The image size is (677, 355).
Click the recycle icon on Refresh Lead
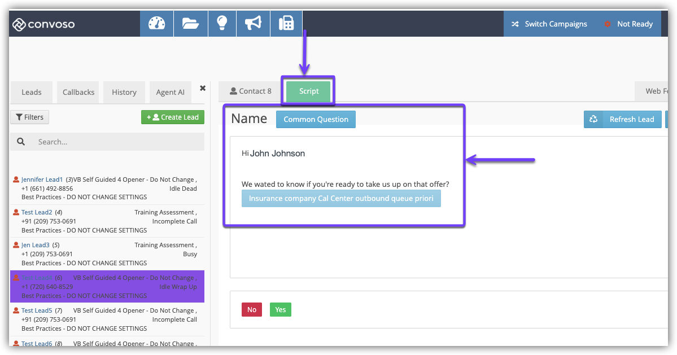pos(593,119)
